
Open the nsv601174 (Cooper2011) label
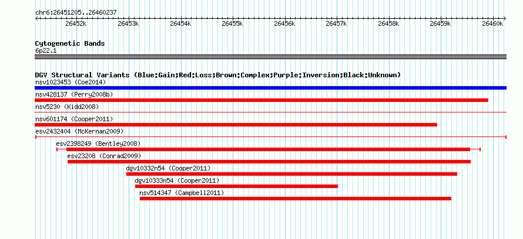tap(74, 119)
